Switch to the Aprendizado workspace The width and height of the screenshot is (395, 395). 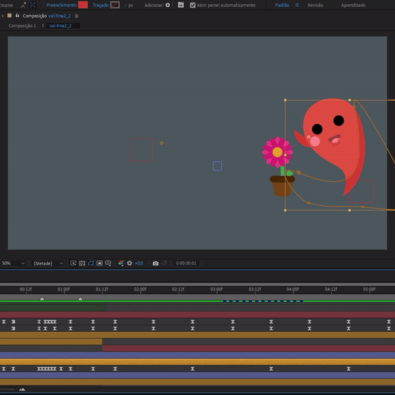[354, 5]
